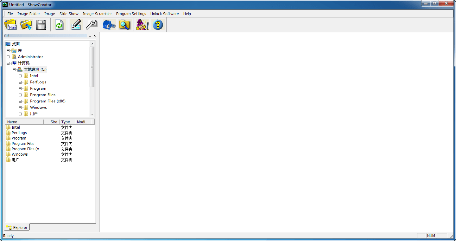The image size is (456, 241).
Task: Expand the Windows folder tree node
Action: (20, 107)
